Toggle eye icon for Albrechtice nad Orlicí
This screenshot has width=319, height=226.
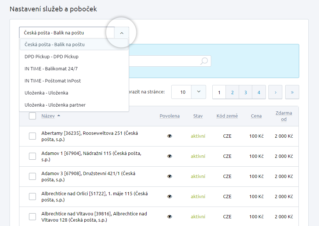click(x=169, y=196)
